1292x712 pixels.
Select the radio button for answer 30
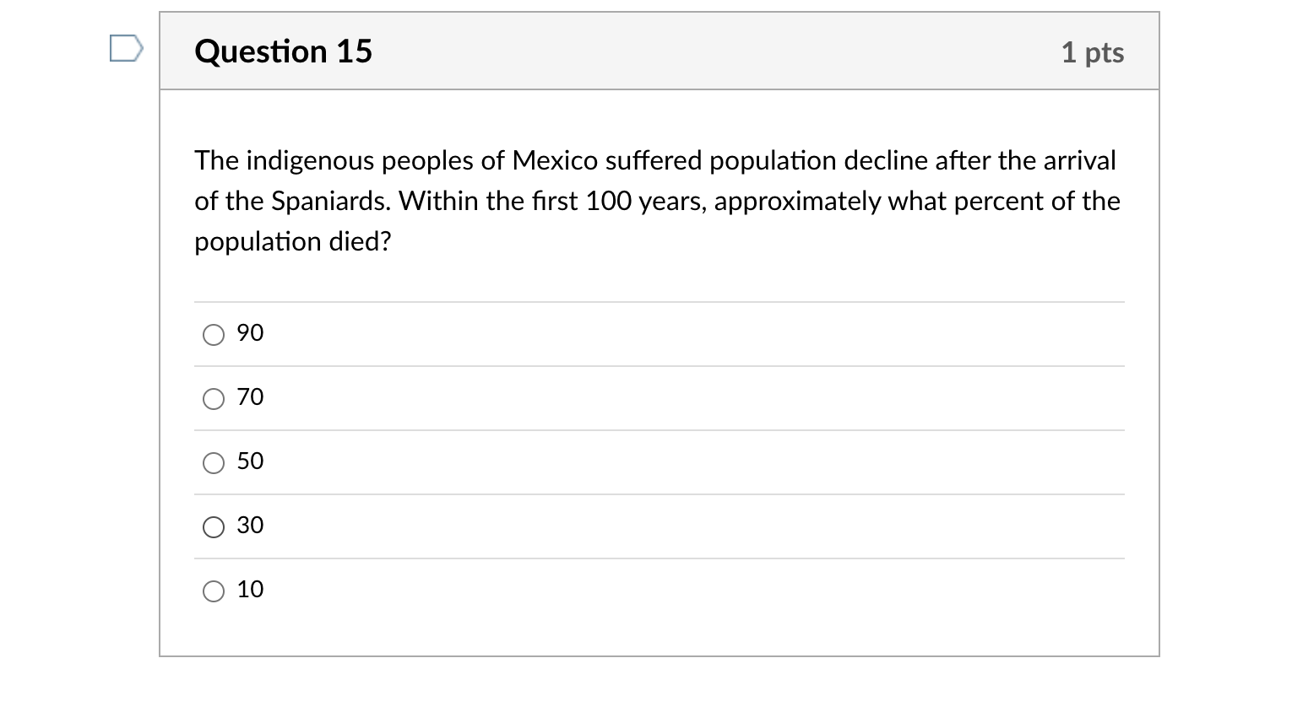click(x=214, y=526)
